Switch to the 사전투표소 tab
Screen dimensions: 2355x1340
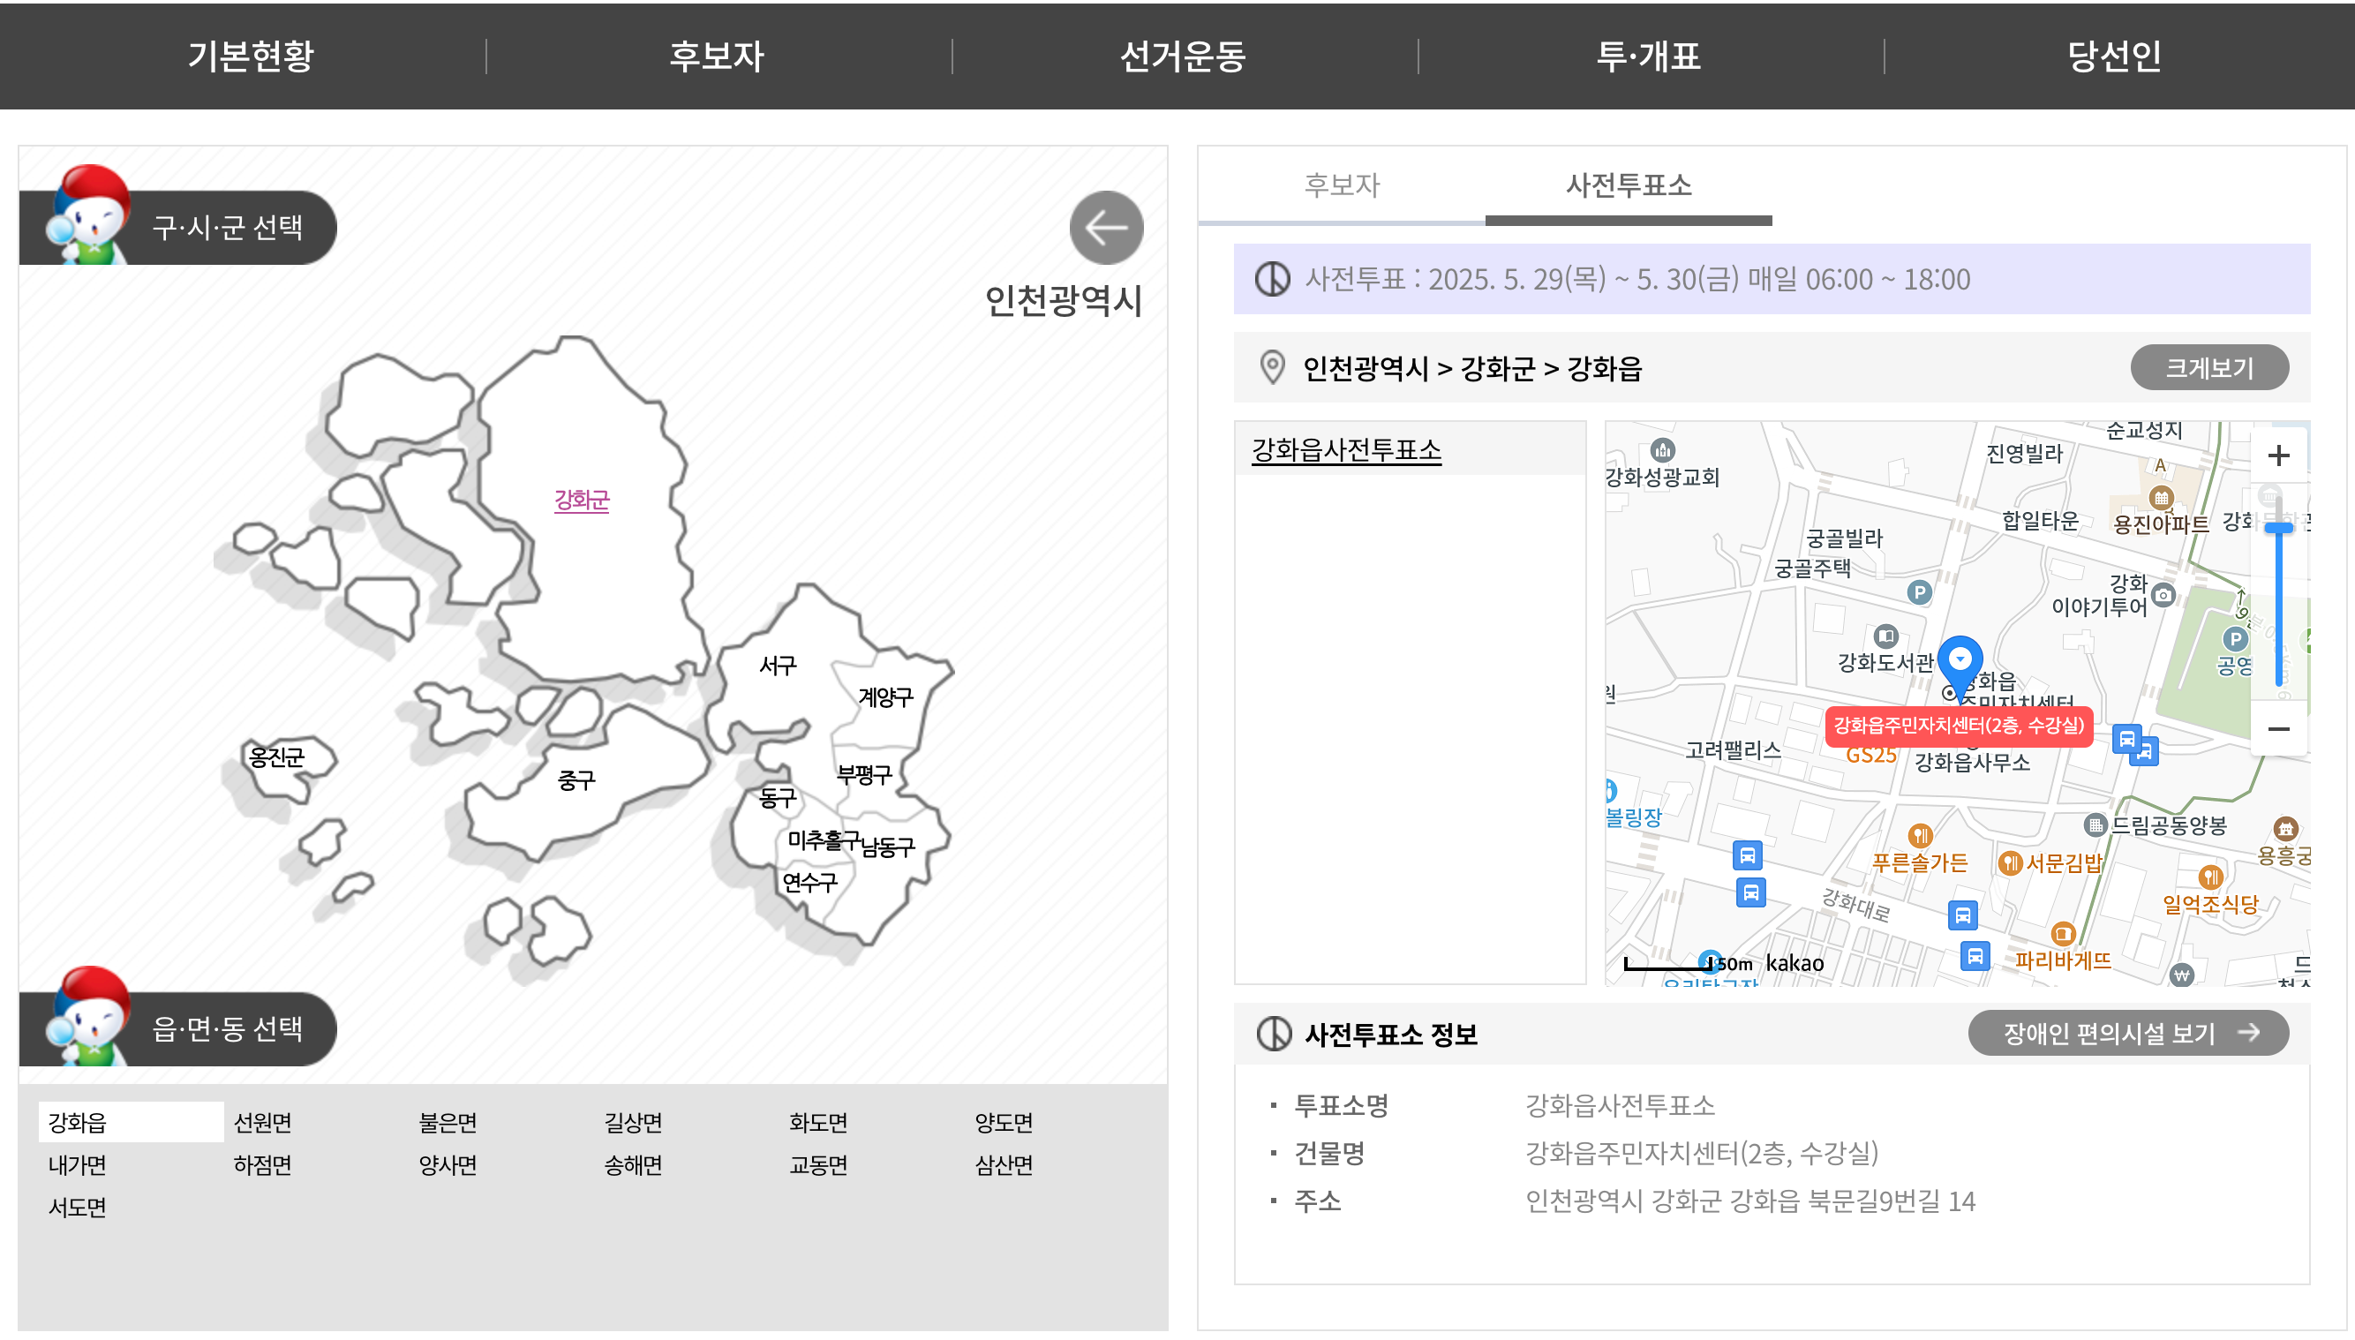(1628, 186)
